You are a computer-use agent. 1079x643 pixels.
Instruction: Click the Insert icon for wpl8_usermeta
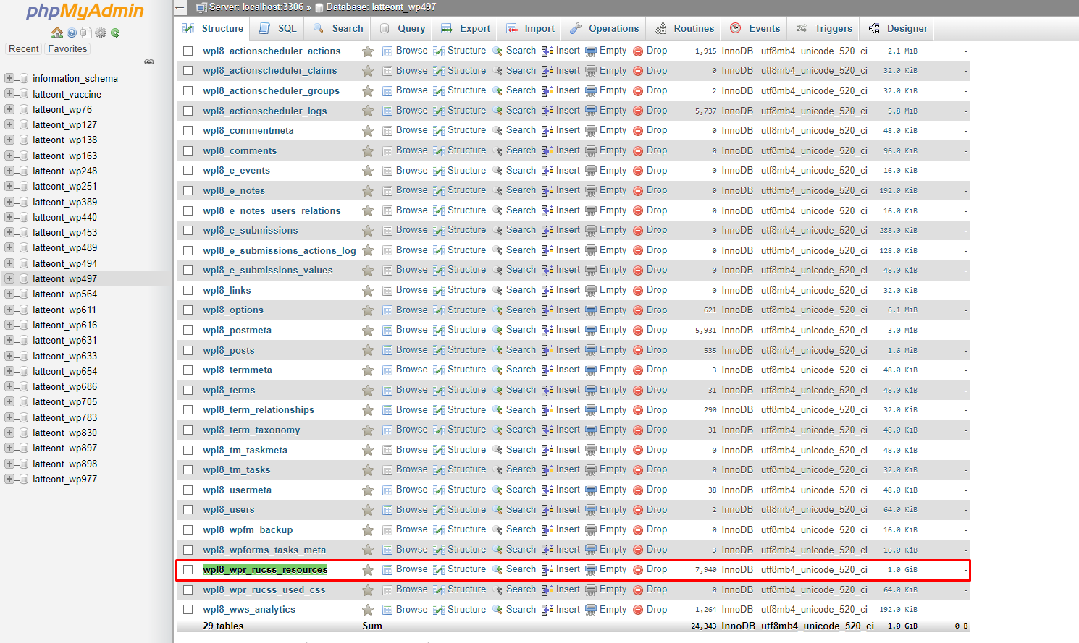[x=547, y=490]
